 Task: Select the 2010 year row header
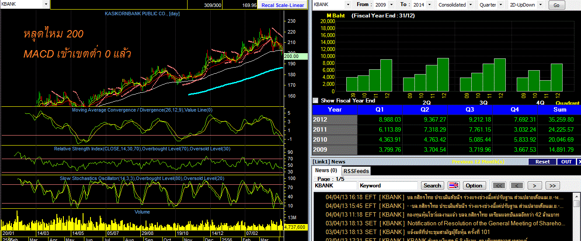[x=335, y=139]
